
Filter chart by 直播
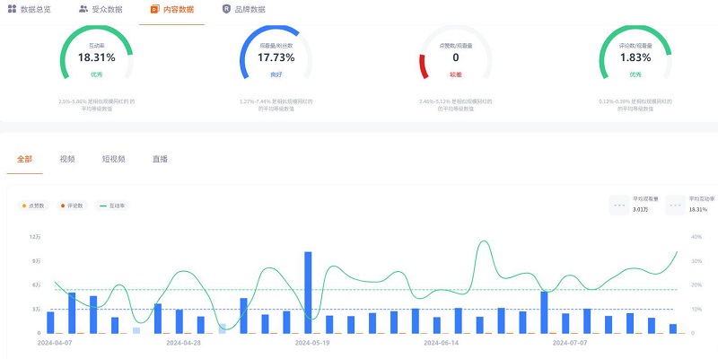160,159
